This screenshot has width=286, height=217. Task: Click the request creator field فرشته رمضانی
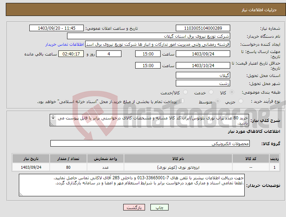pos(158,44)
